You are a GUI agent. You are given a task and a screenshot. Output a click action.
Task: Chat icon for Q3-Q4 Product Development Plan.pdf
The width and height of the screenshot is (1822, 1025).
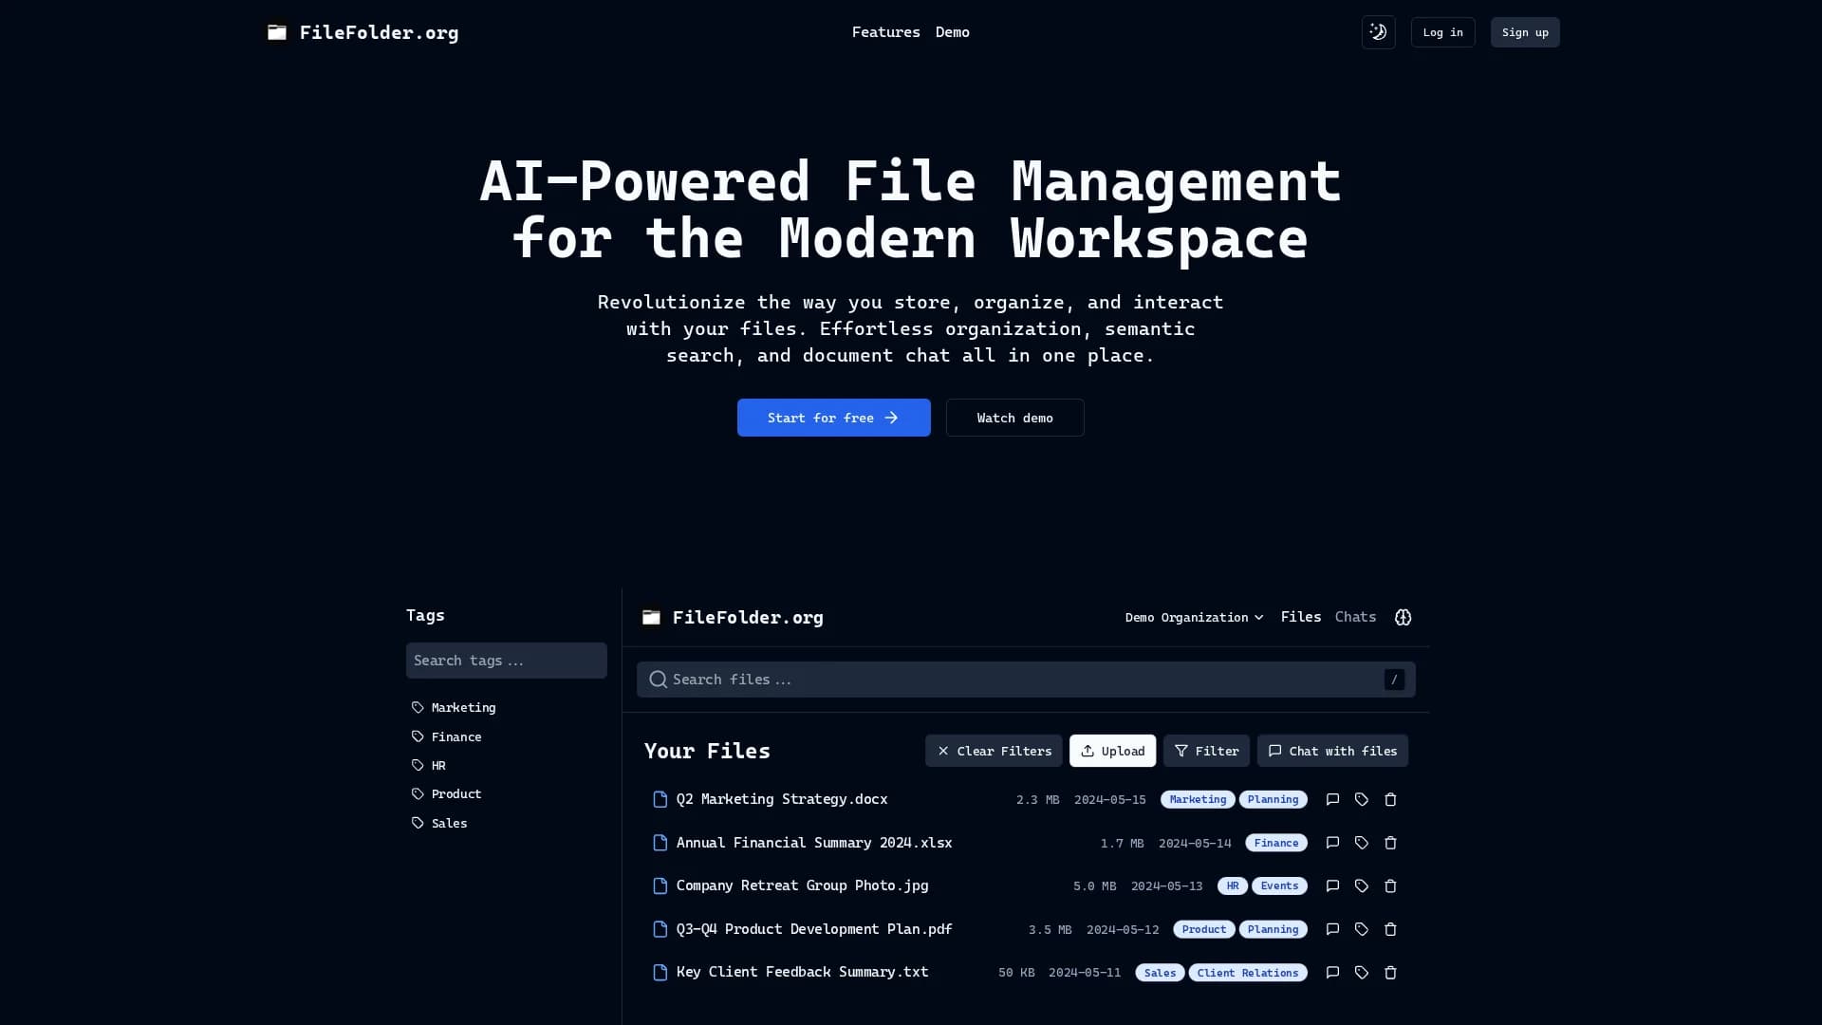coord(1332,929)
